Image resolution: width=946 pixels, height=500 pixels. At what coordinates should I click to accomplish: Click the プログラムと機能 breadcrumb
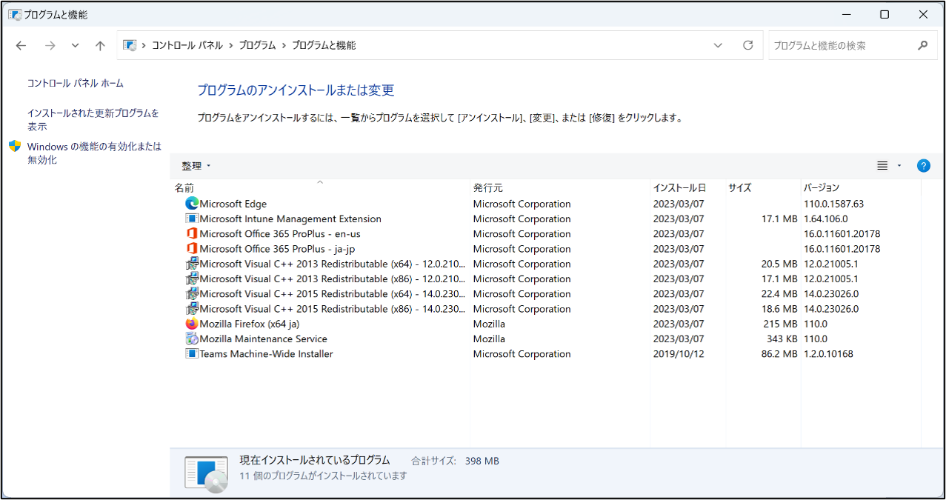(324, 45)
